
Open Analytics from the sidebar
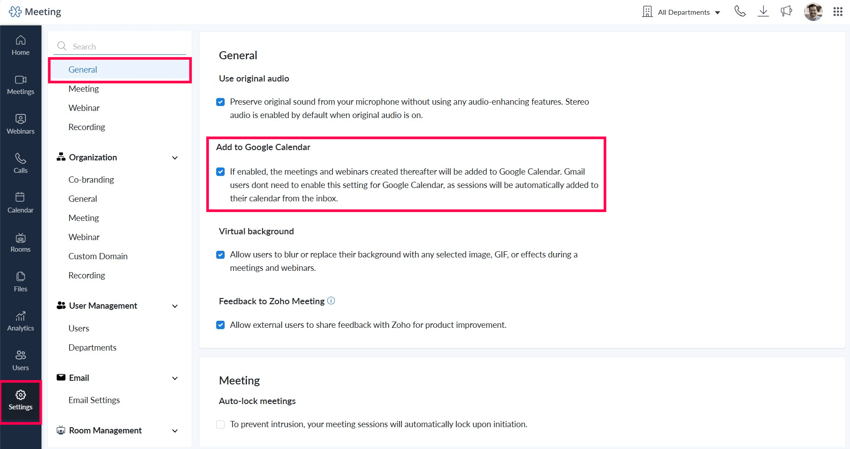[21, 321]
